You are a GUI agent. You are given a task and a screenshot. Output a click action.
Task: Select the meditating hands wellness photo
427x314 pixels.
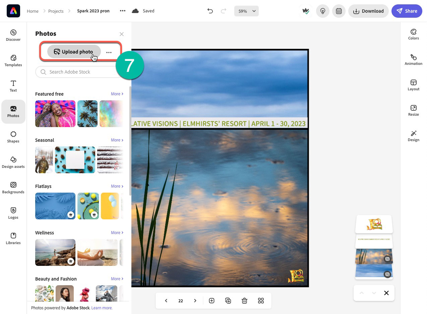[x=98, y=252]
